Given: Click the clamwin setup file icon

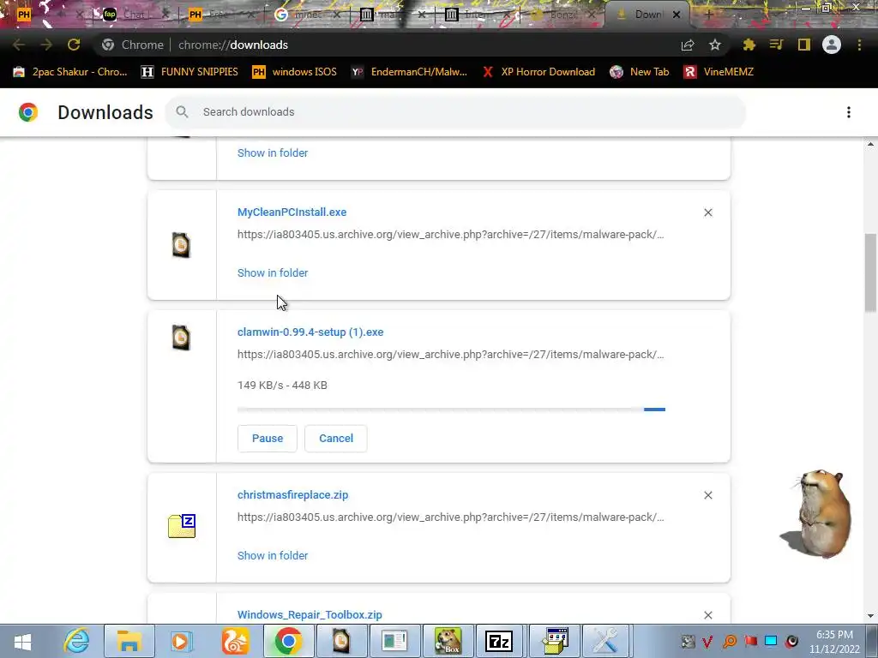Looking at the screenshot, I should click(x=181, y=338).
